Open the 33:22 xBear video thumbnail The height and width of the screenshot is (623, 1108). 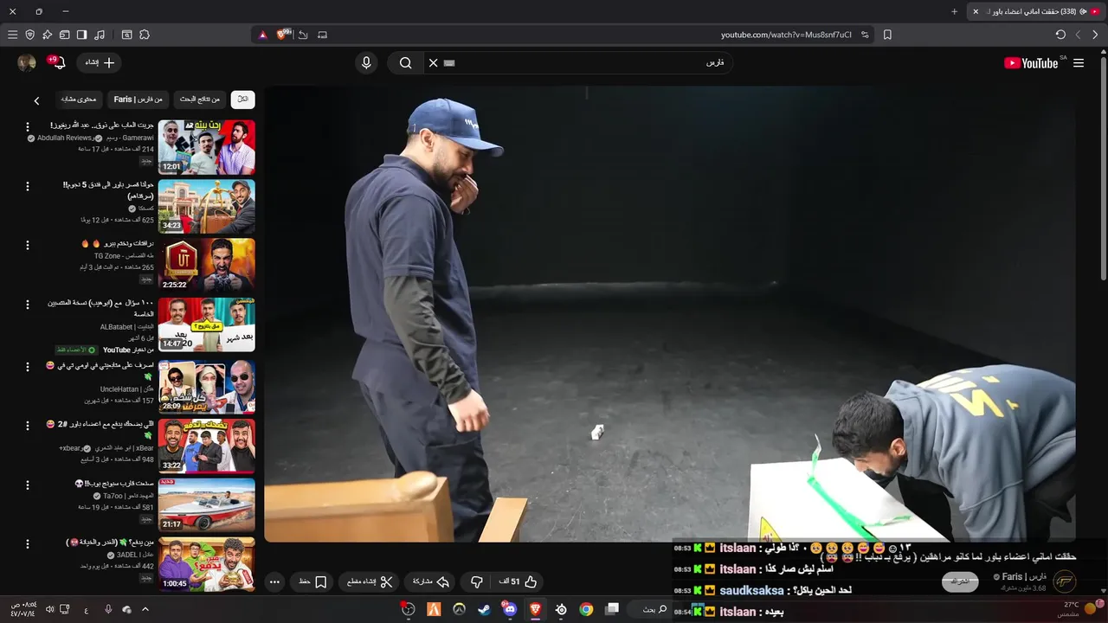pos(207,446)
